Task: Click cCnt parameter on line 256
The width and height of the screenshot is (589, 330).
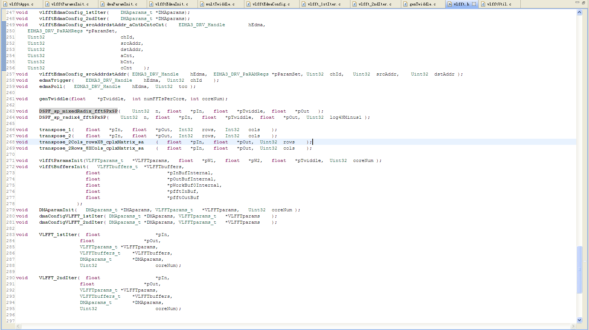Action: [x=126, y=68]
